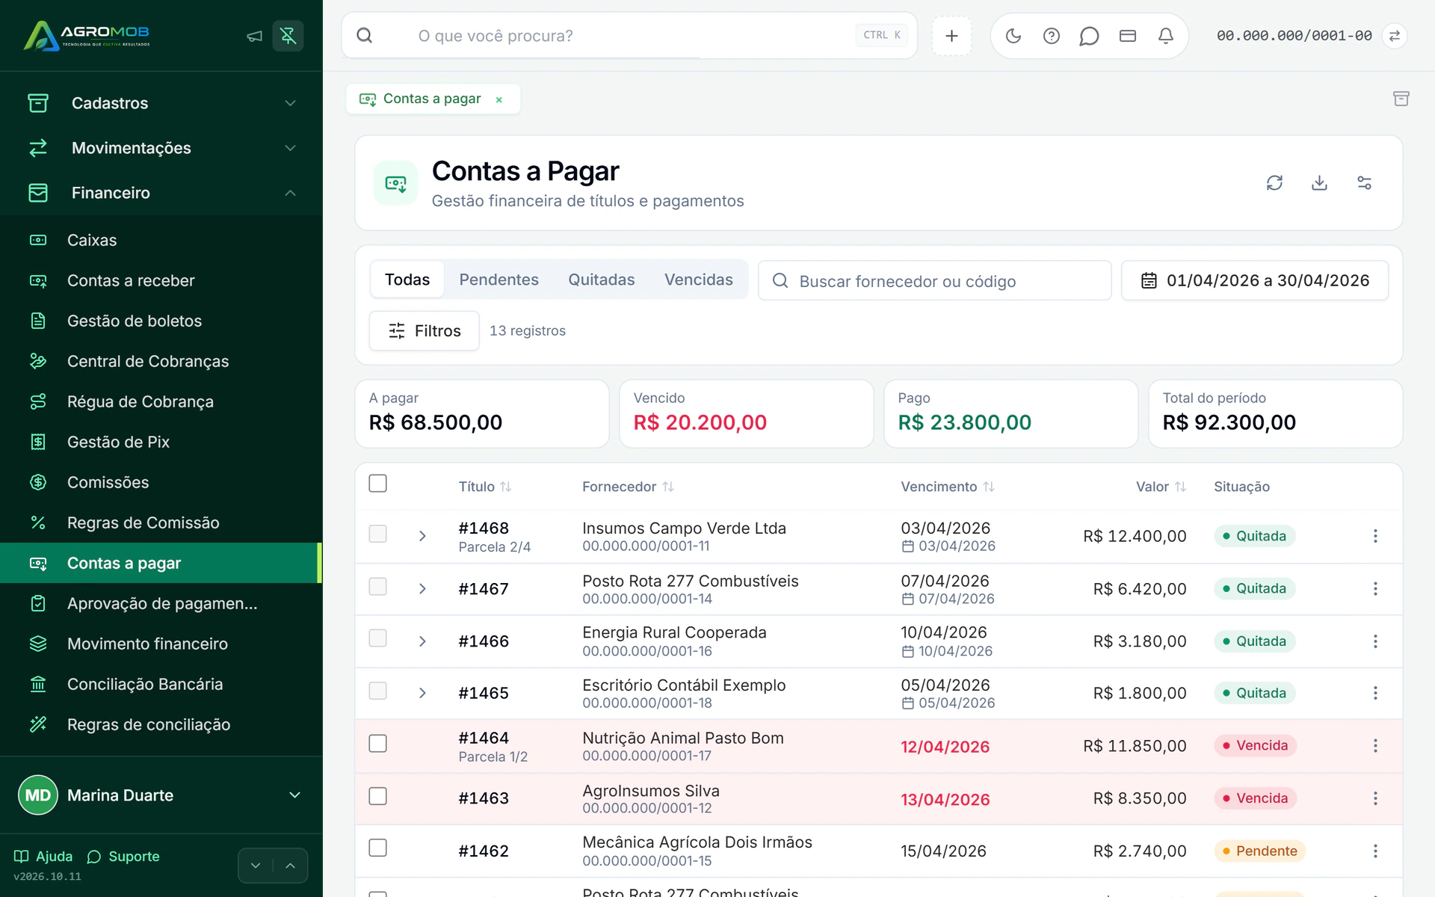Expand row details for #1465
This screenshot has width=1435, height=897.
pyautogui.click(x=422, y=693)
